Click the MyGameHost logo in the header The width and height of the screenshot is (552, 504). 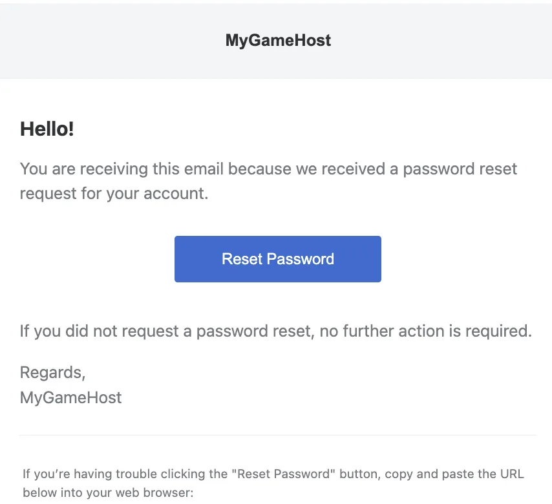pos(277,40)
